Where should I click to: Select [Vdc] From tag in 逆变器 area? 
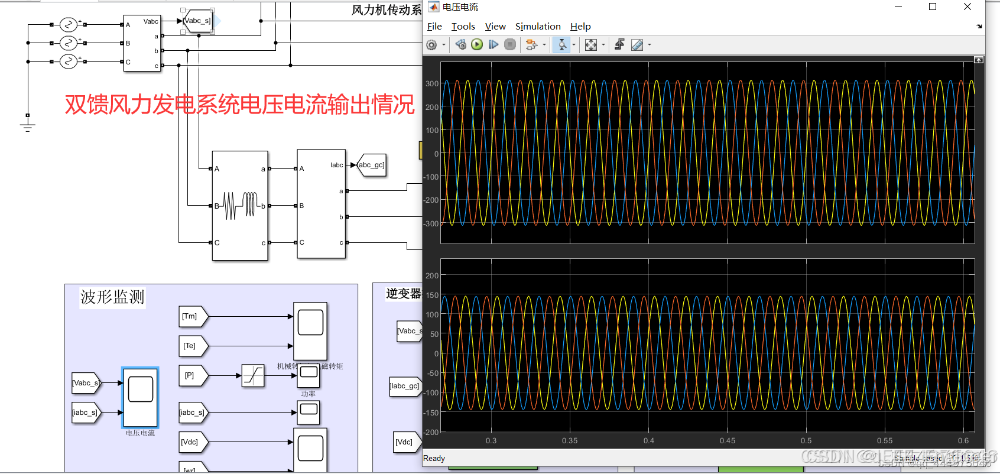(x=408, y=442)
